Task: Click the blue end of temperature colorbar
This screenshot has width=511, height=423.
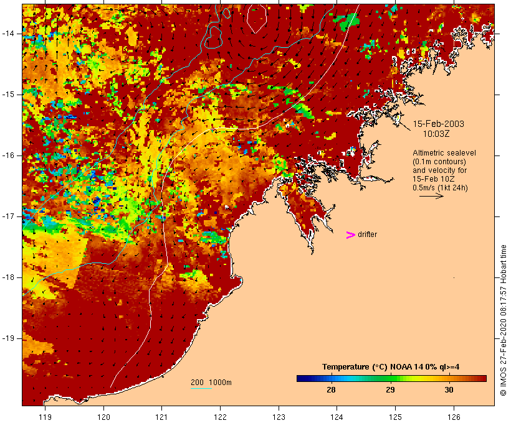Action: click(307, 378)
